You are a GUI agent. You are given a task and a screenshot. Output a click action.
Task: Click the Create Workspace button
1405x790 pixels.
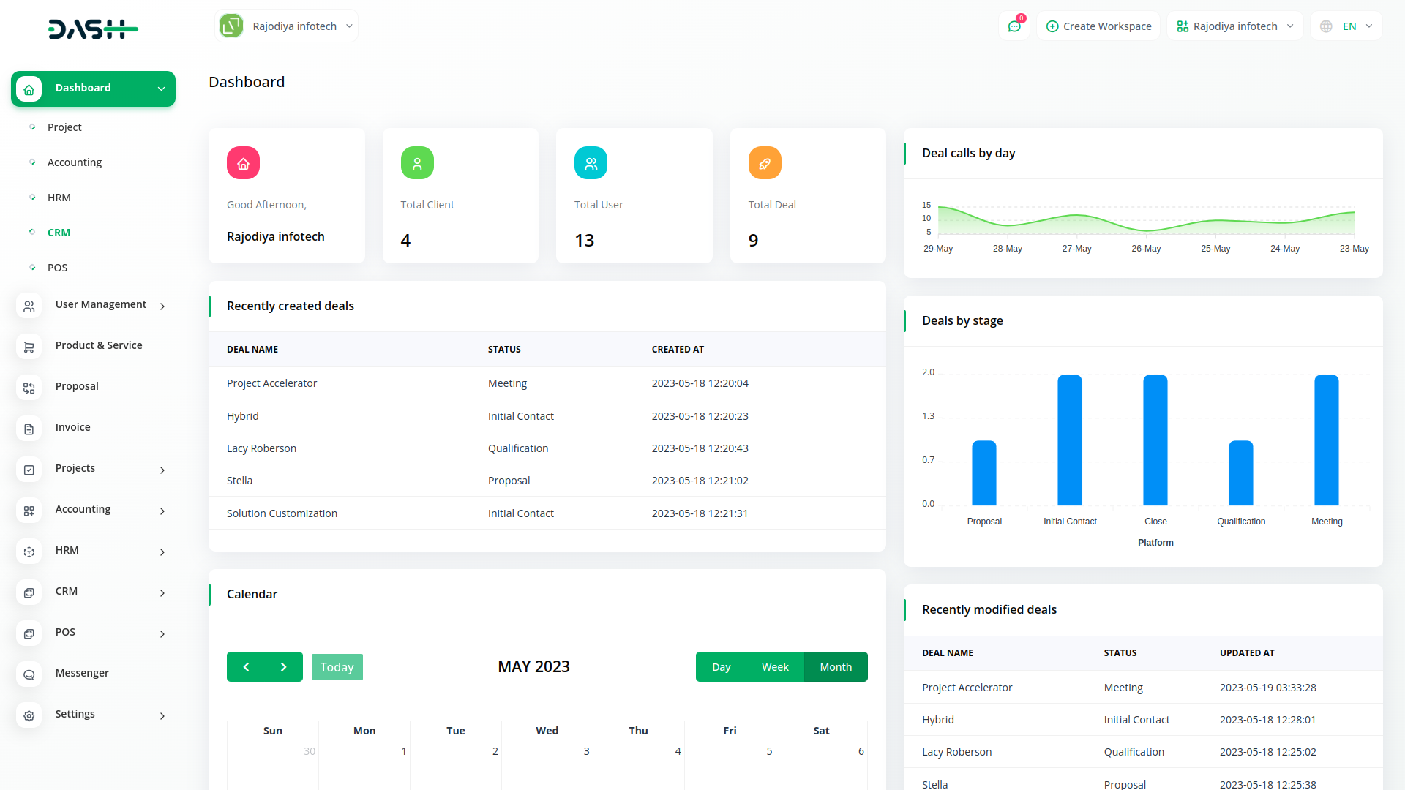click(x=1098, y=26)
